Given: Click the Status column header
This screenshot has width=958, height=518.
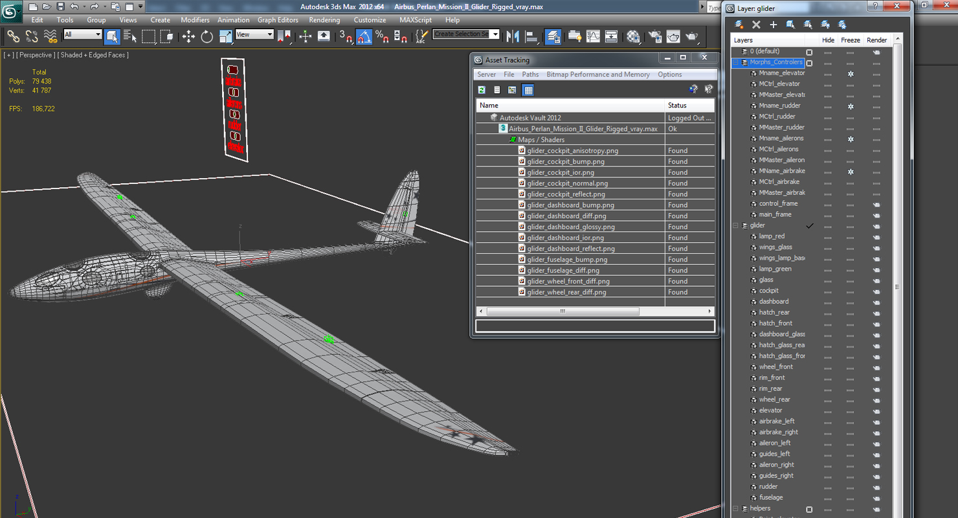Looking at the screenshot, I should pyautogui.click(x=690, y=105).
